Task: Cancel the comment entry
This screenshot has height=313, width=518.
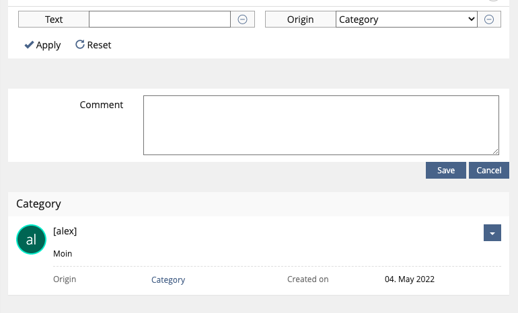Action: tap(489, 171)
